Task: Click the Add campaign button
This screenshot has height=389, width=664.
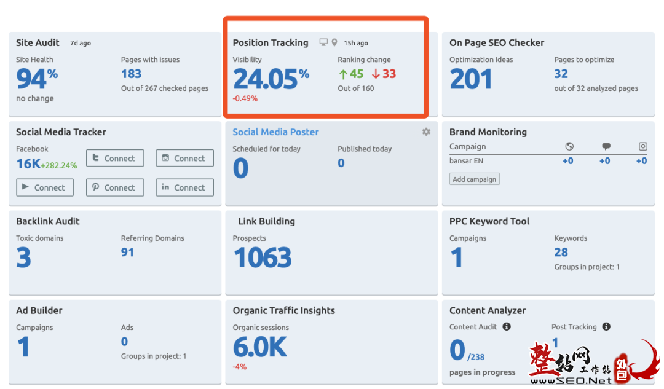Action: tap(474, 179)
